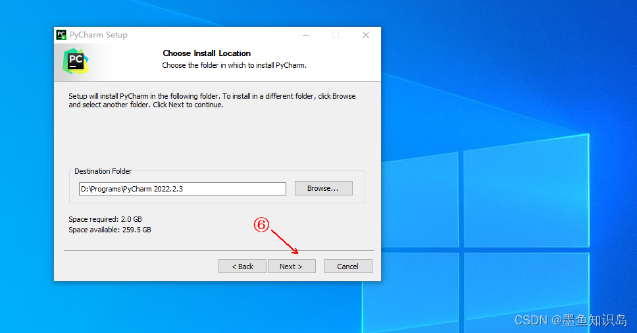Click the 'PyCharm Setup' window title

pos(99,35)
